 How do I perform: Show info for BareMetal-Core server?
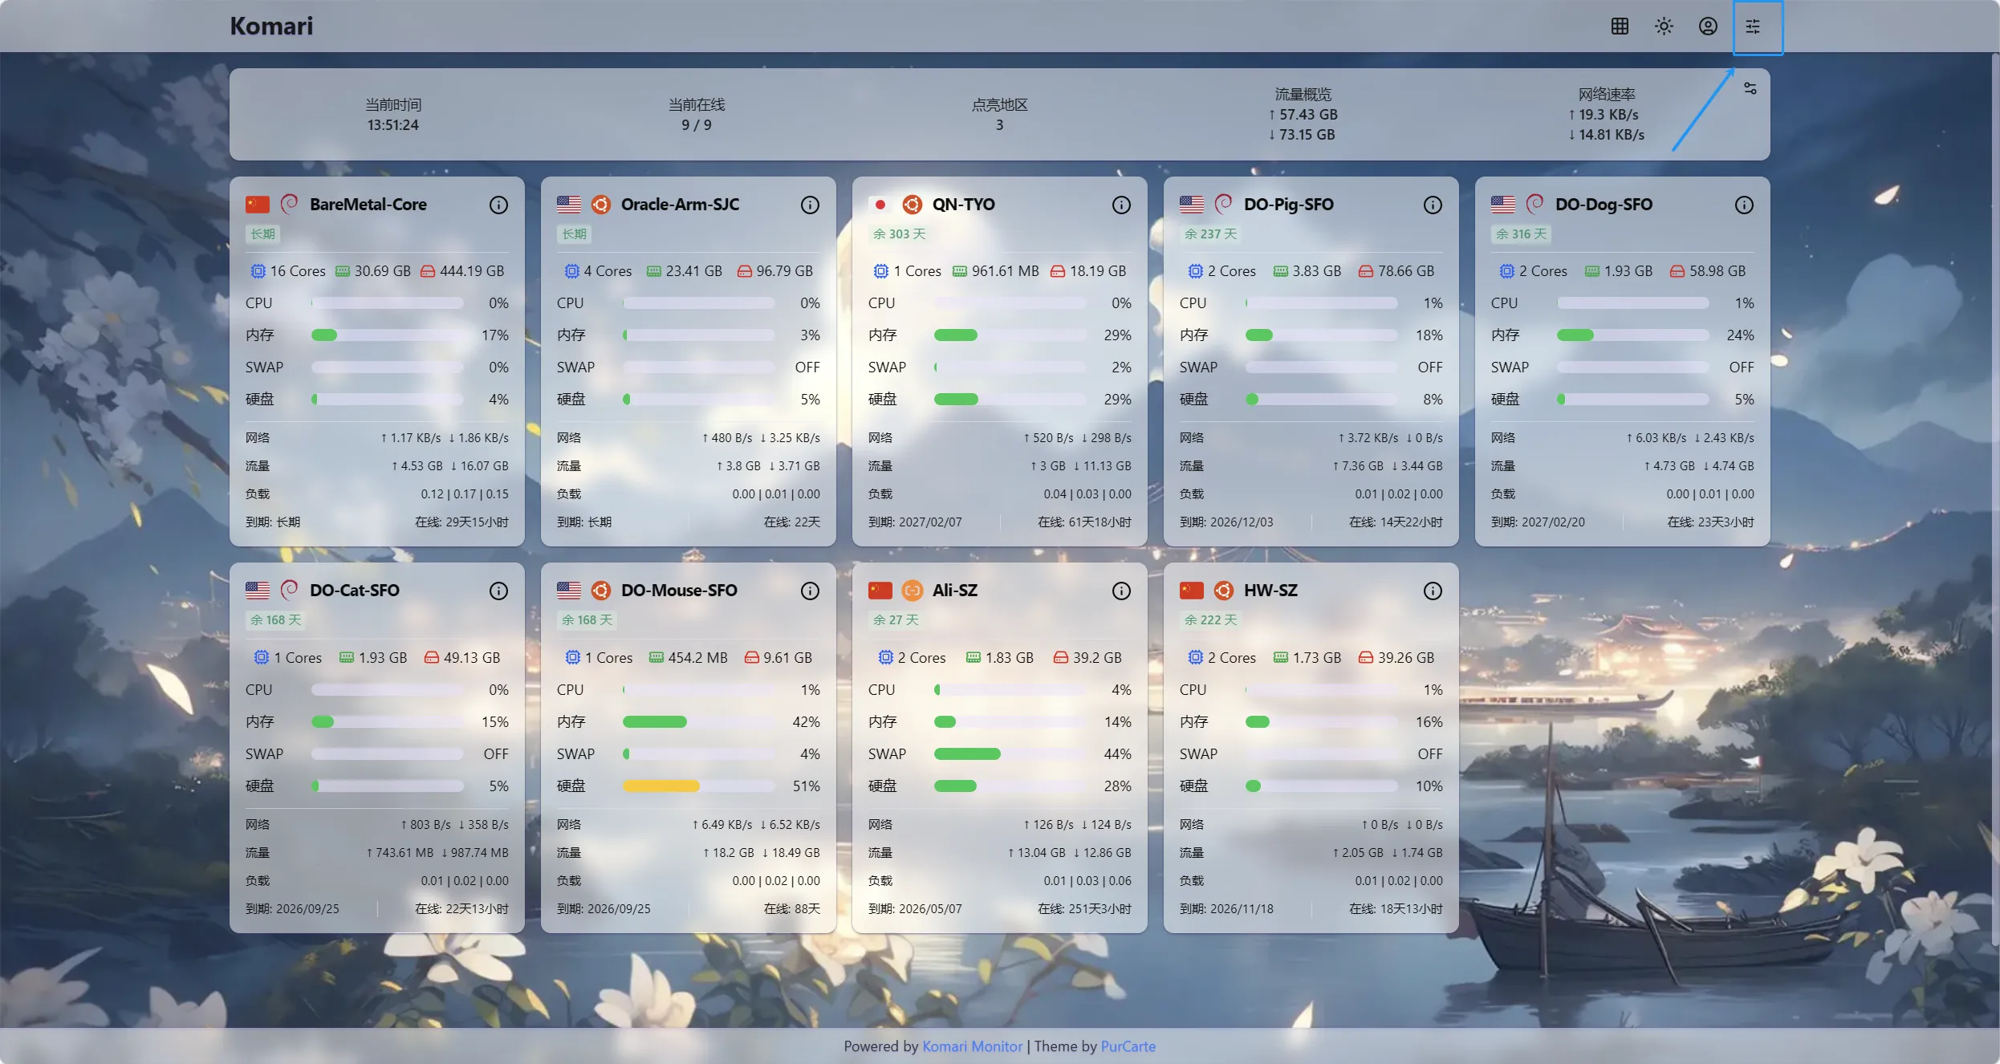point(498,205)
